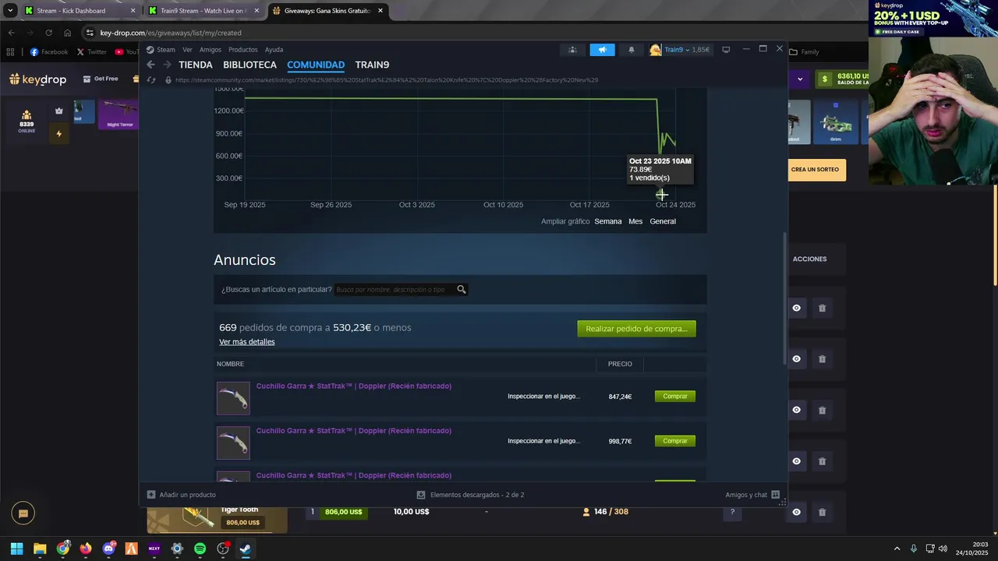Click CREA UN SORTEO button
This screenshot has height=561, width=998.
pyautogui.click(x=816, y=170)
